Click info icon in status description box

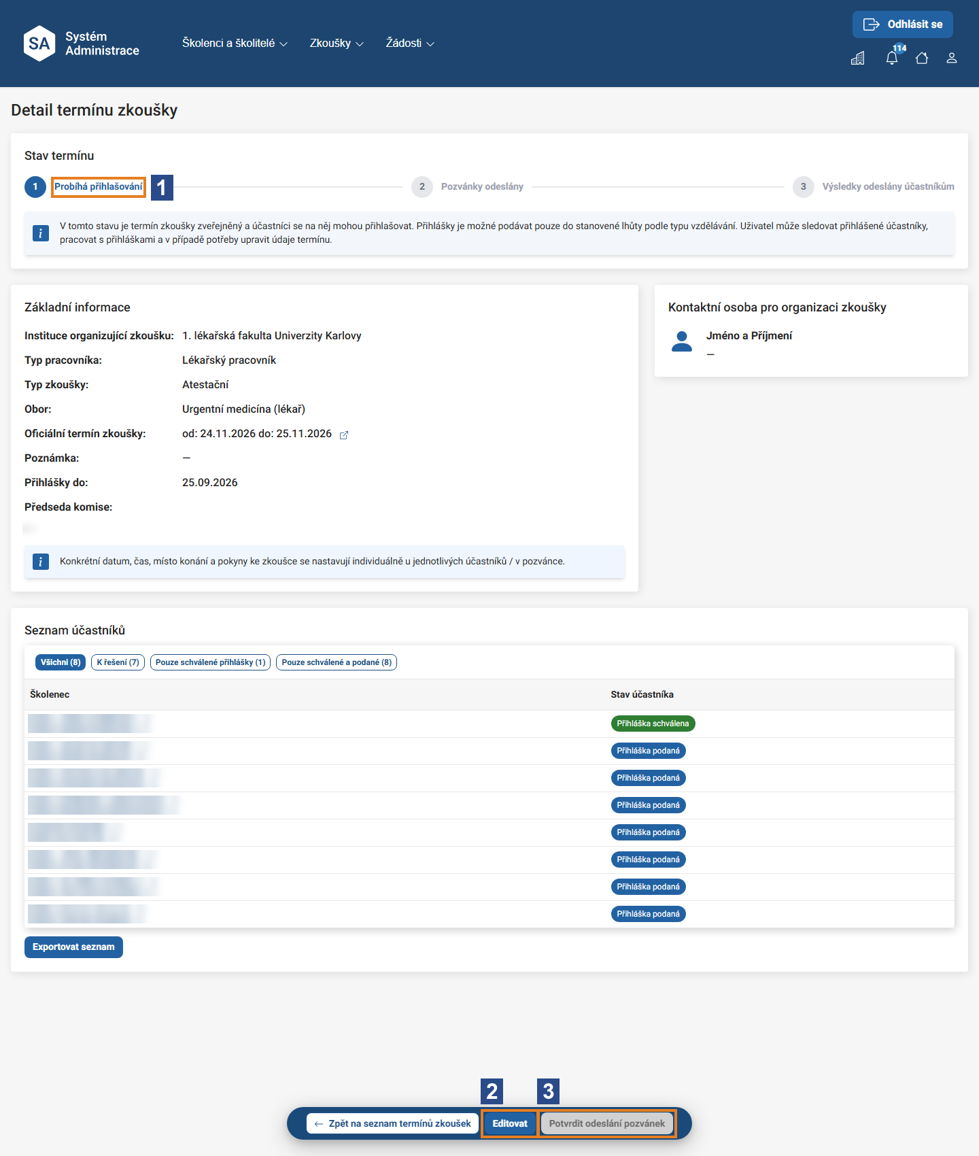click(x=41, y=233)
